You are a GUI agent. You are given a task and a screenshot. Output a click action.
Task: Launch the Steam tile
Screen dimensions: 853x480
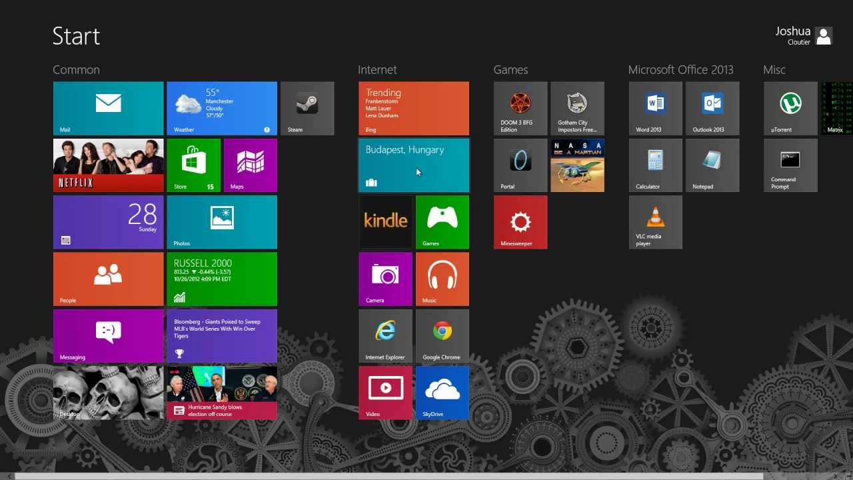(307, 109)
